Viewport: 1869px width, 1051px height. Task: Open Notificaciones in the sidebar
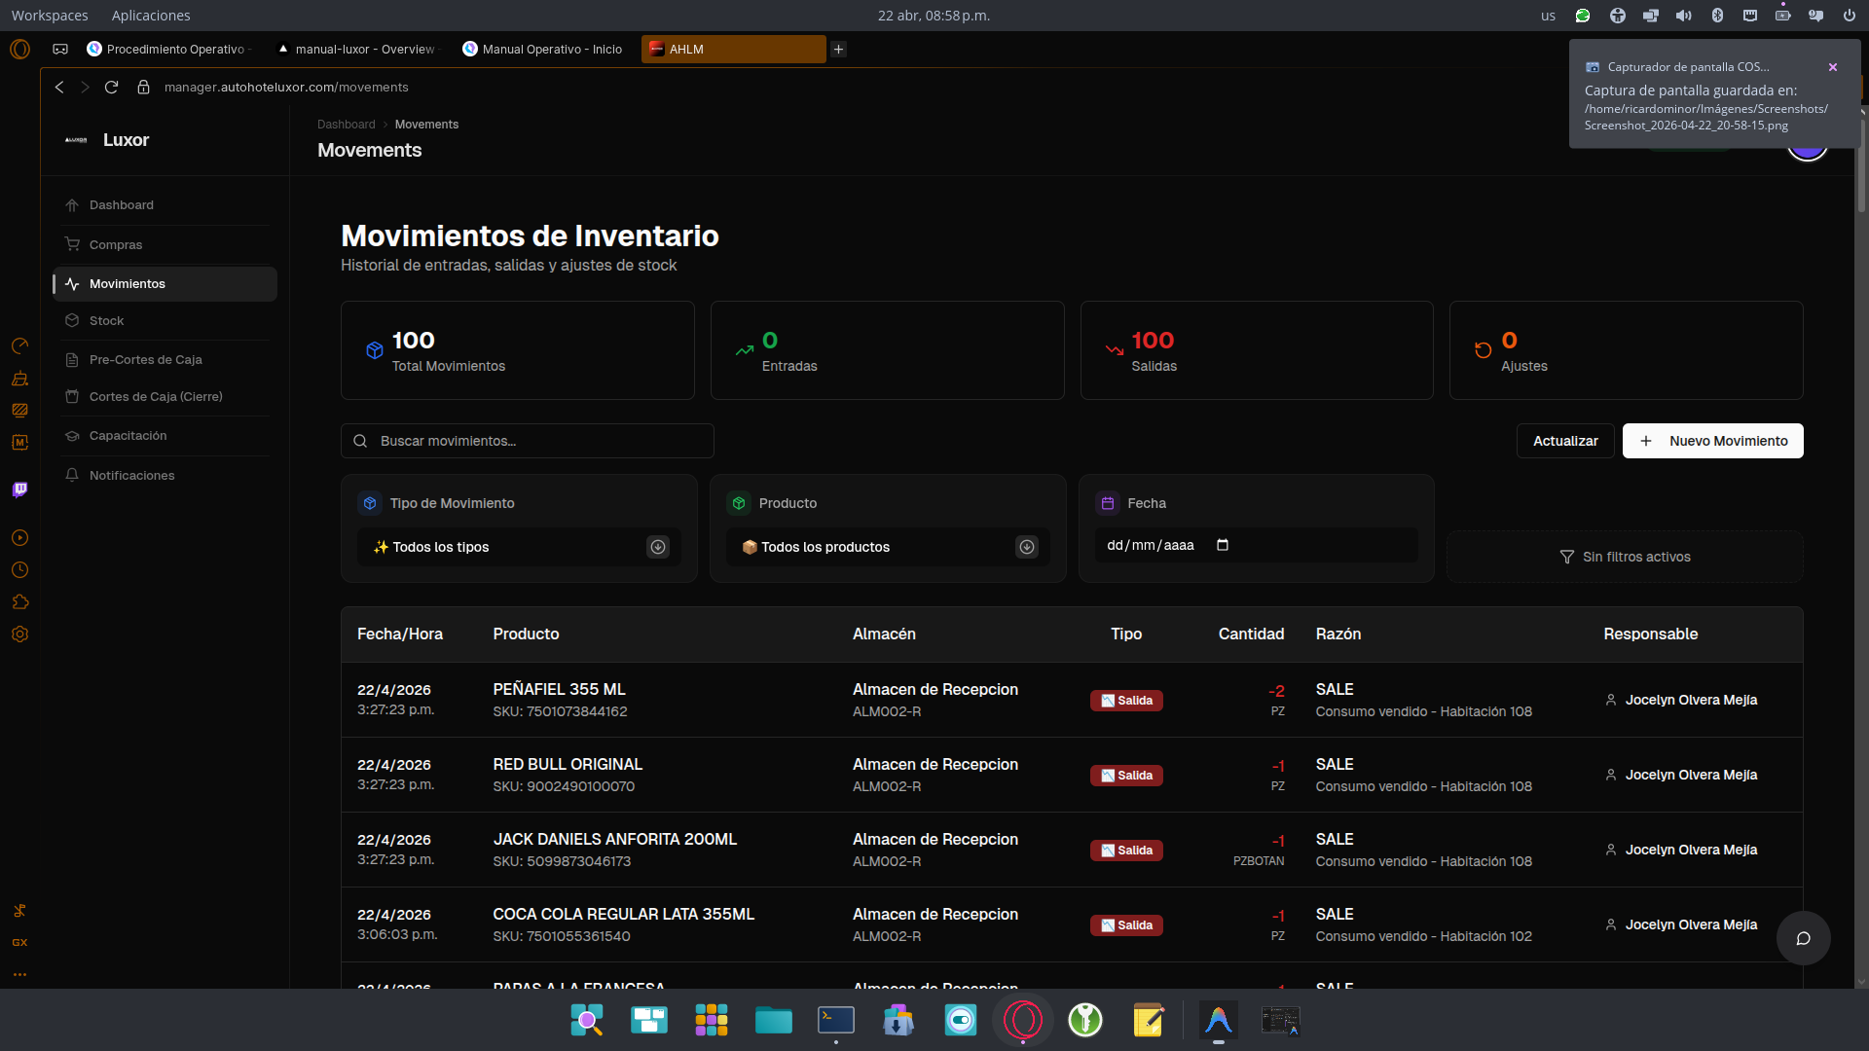click(x=165, y=476)
